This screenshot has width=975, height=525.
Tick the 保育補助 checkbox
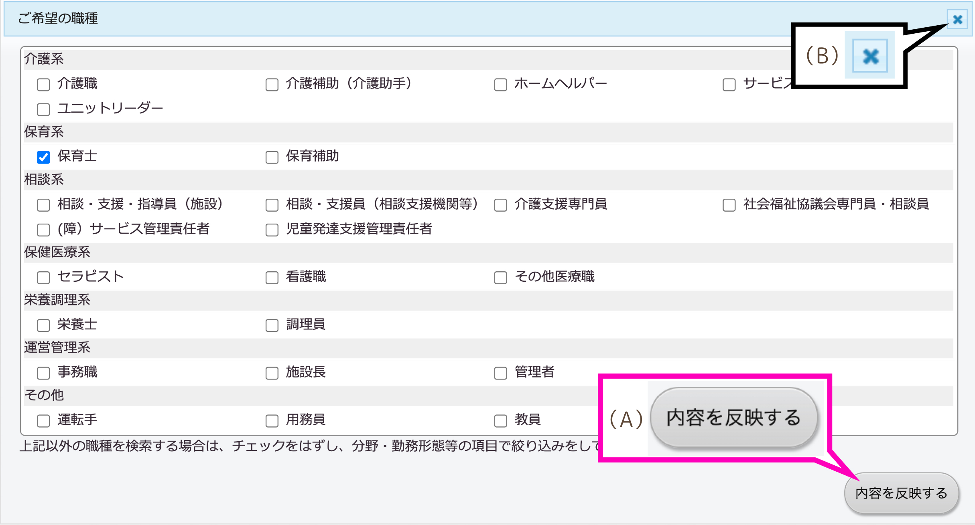pos(272,157)
